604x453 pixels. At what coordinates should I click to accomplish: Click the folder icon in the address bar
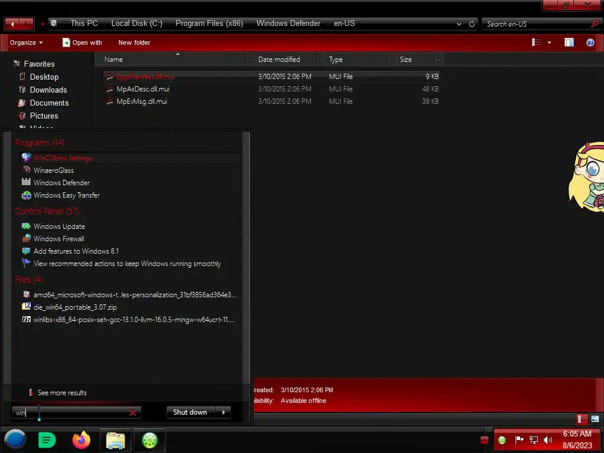click(54, 24)
